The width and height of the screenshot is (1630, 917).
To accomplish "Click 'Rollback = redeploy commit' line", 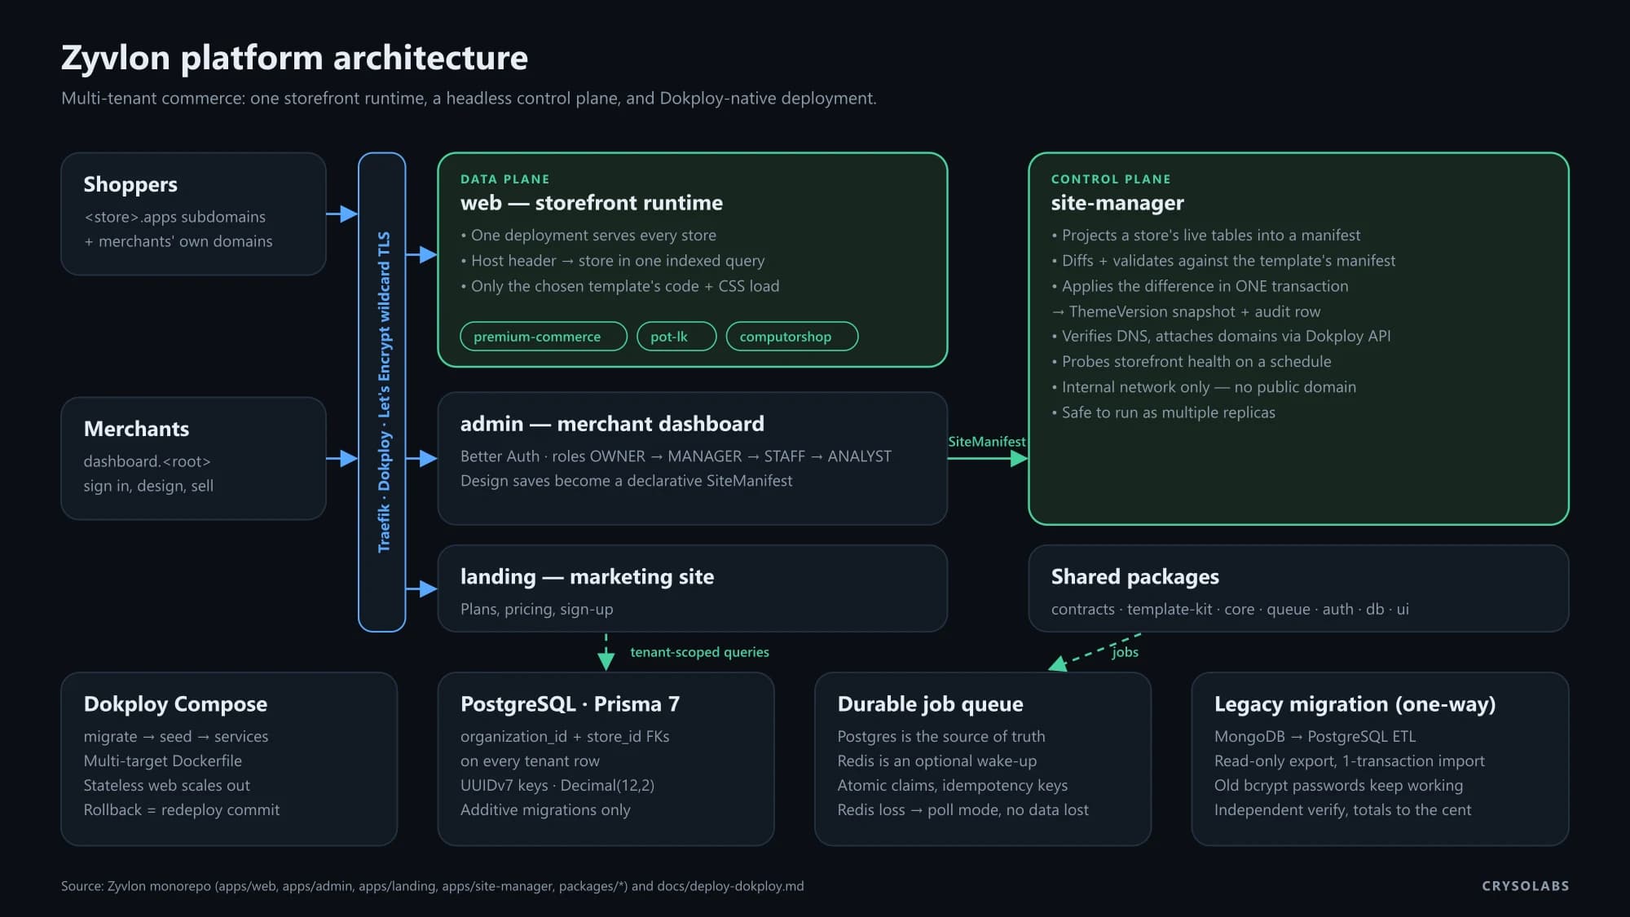I will tap(181, 810).
